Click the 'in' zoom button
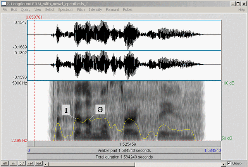 14,163
